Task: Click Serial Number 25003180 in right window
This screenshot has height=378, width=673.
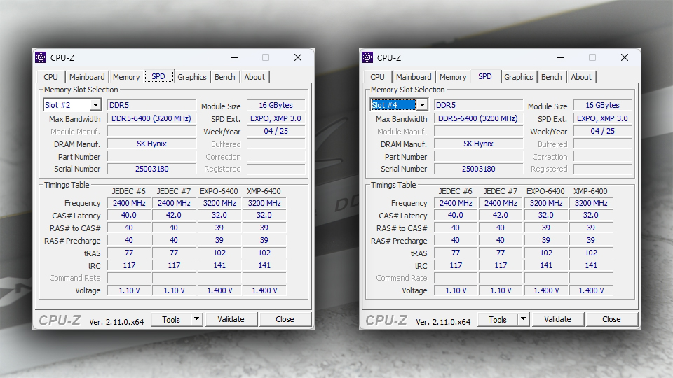Action: (478, 169)
